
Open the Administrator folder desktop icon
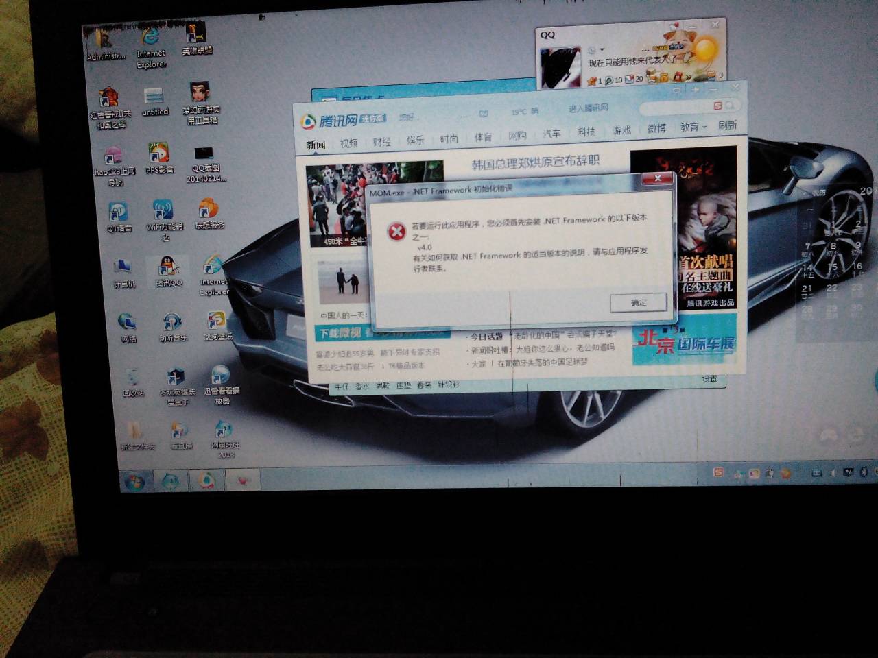point(106,44)
